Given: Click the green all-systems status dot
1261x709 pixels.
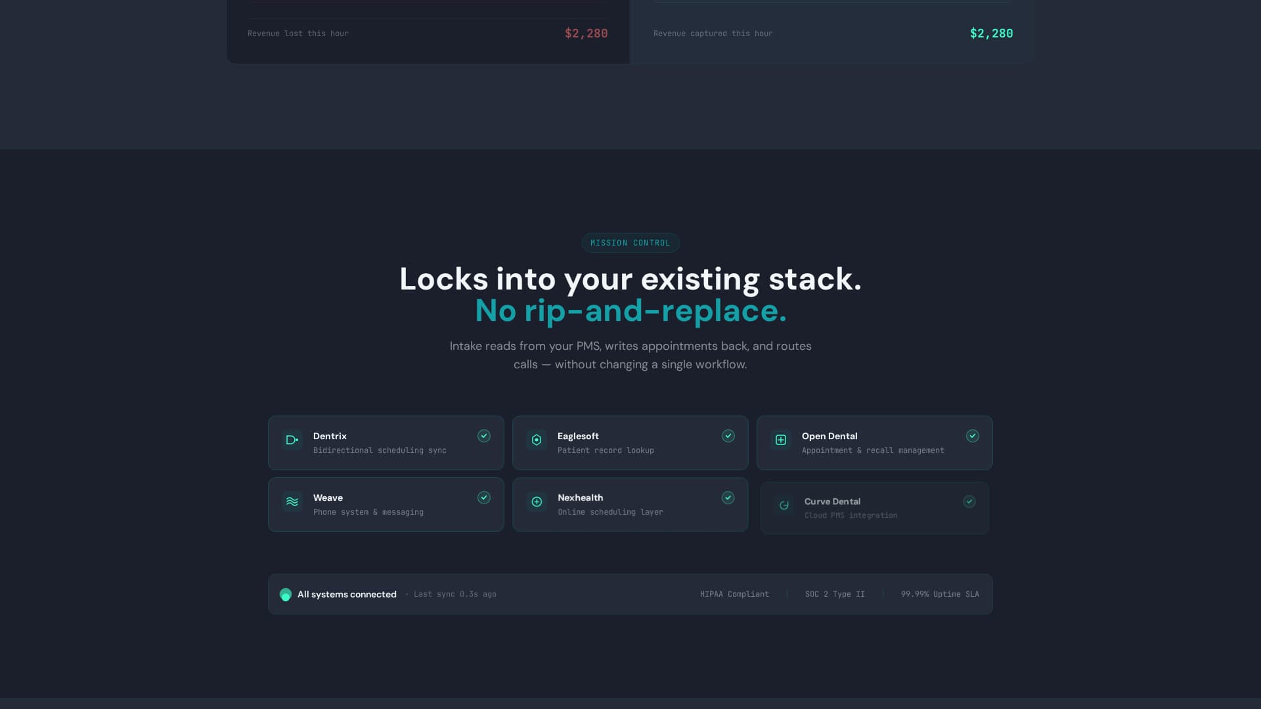Looking at the screenshot, I should pyautogui.click(x=286, y=595).
